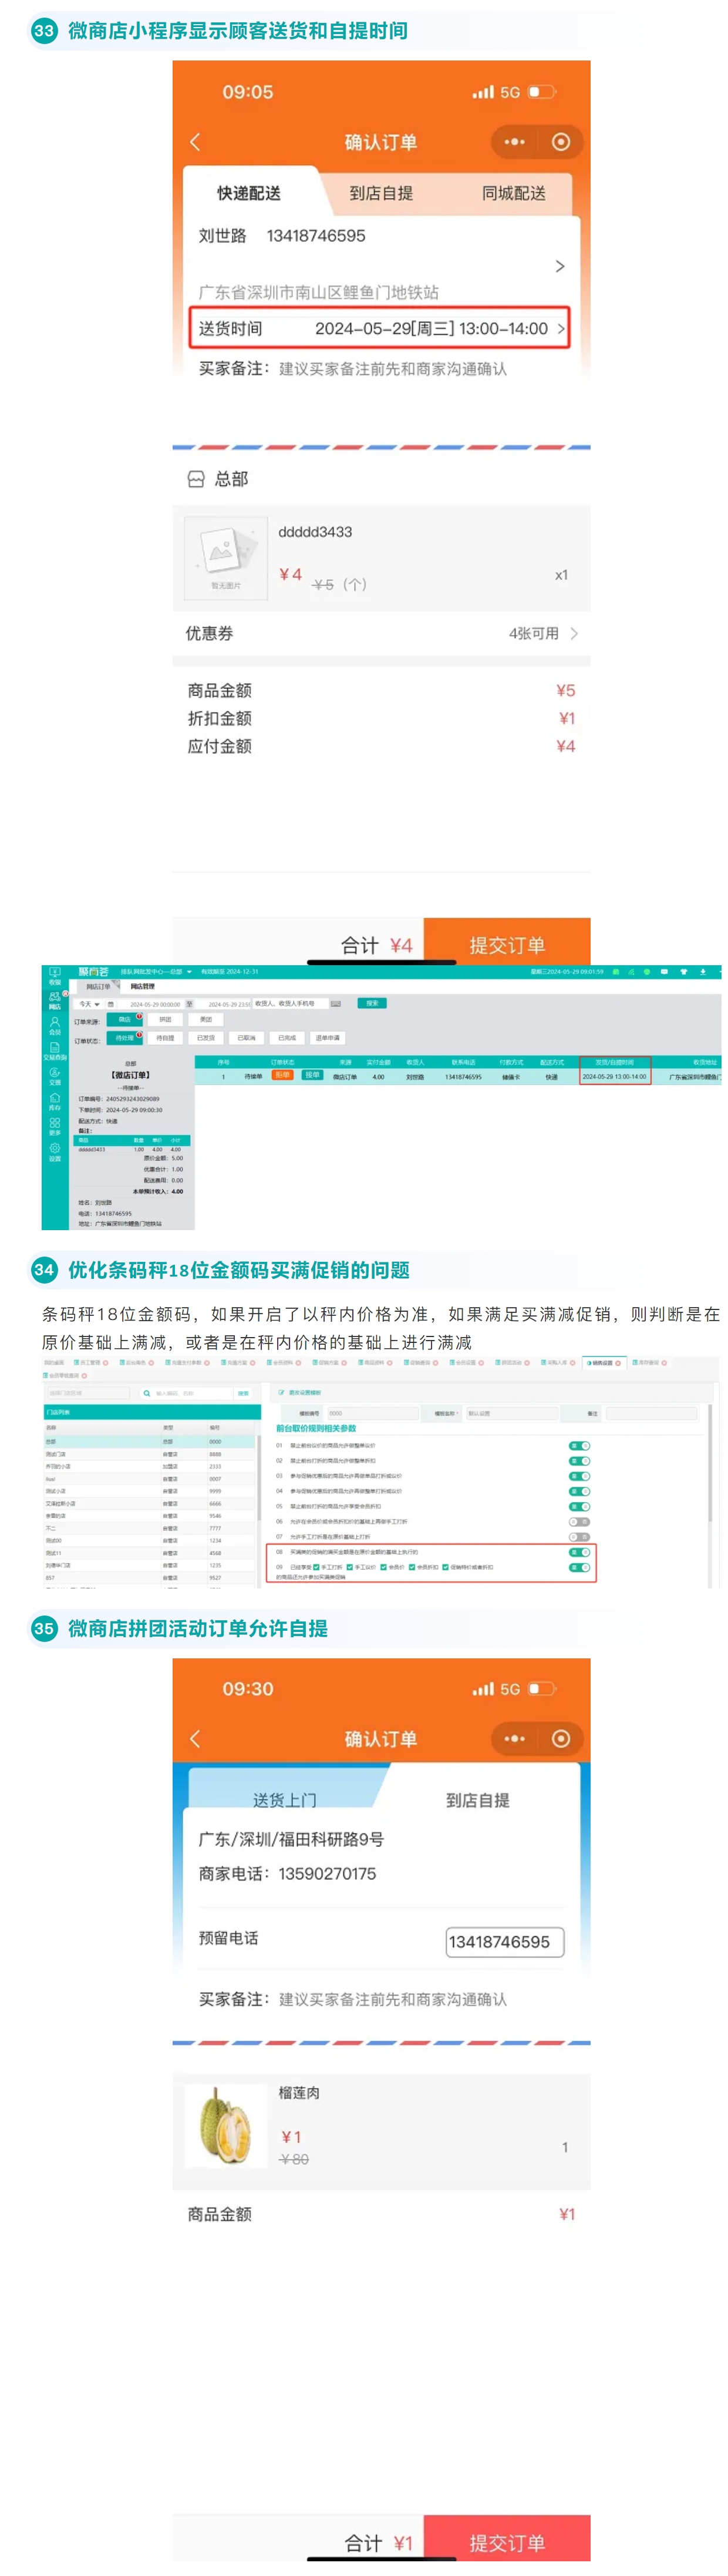Screen dimensions: 728x2576
Task: Toggle the switch for rule 09
Action: 580,1567
